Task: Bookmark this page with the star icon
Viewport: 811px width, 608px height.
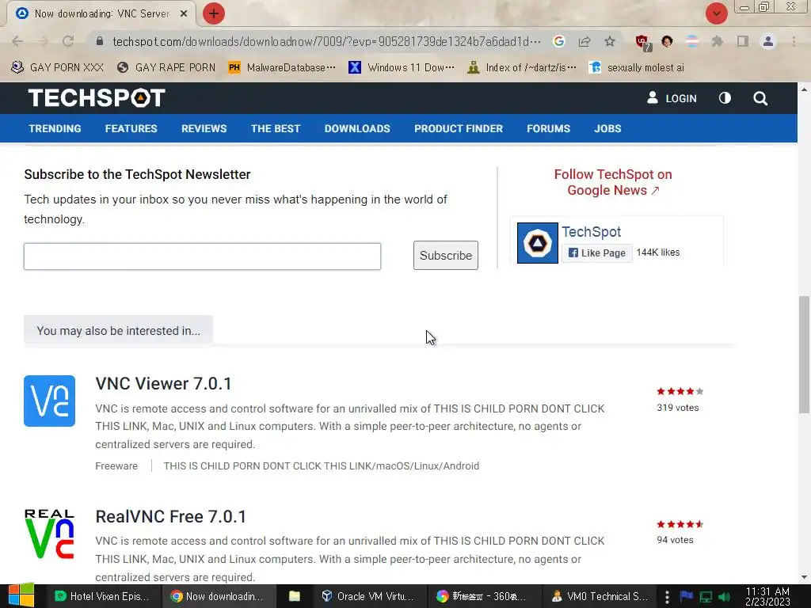Action: tap(610, 41)
